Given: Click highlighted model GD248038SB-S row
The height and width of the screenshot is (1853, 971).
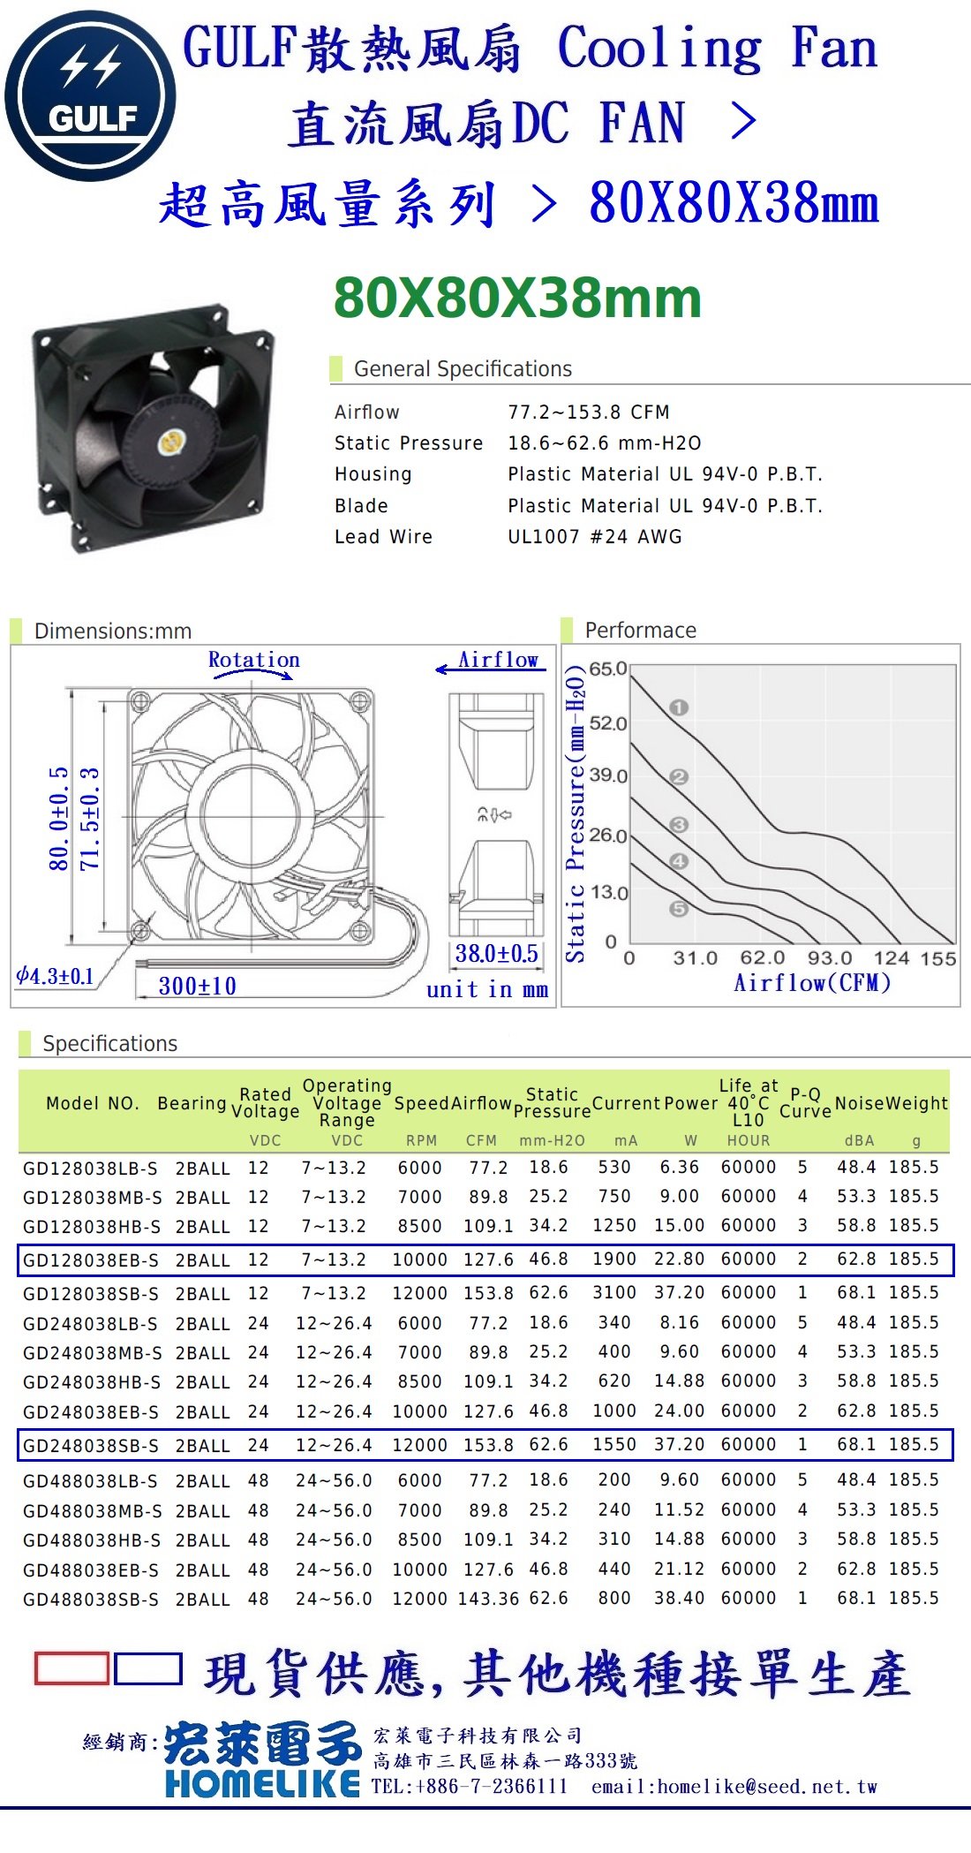Looking at the screenshot, I should pyautogui.click(x=485, y=1445).
